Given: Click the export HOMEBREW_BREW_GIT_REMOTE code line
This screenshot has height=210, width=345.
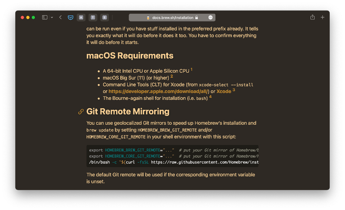Looking at the screenshot, I should tap(174, 150).
